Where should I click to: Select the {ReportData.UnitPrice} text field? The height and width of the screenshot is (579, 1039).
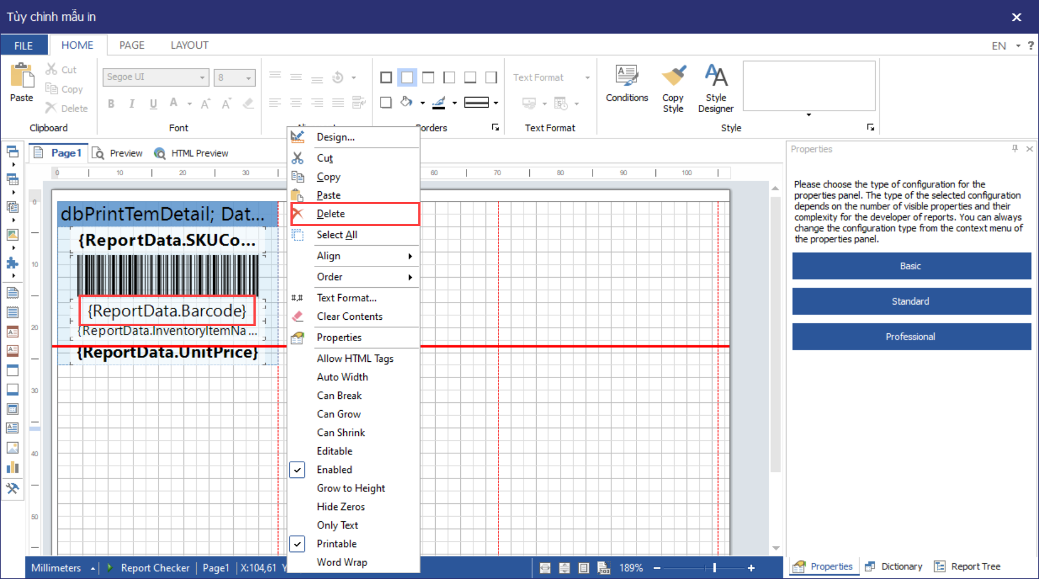167,353
